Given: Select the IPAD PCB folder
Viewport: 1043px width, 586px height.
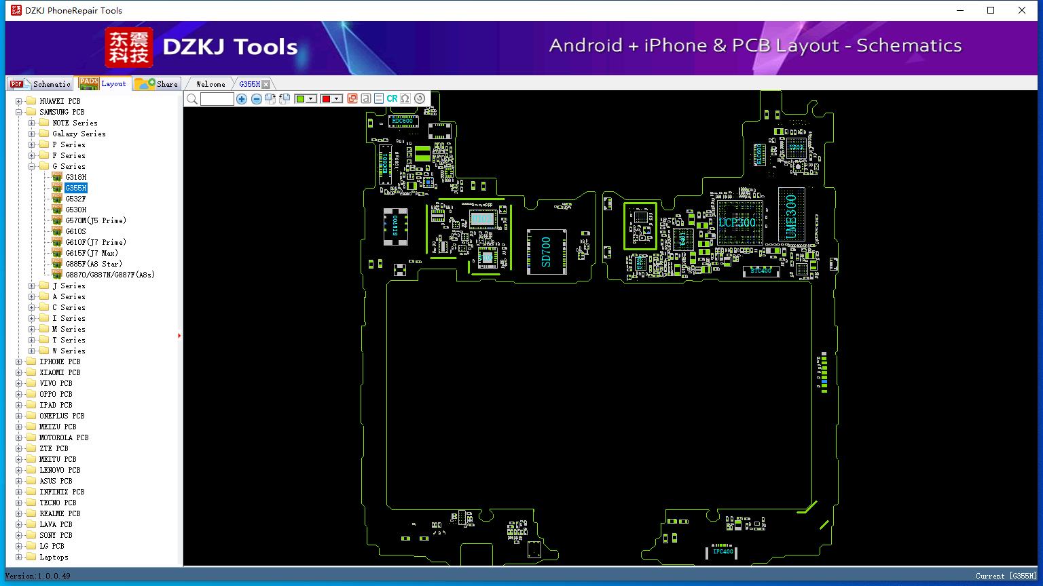Looking at the screenshot, I should tap(56, 405).
